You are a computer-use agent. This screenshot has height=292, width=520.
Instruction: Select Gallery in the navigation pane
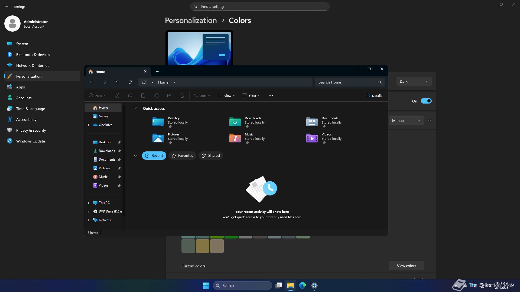103,116
